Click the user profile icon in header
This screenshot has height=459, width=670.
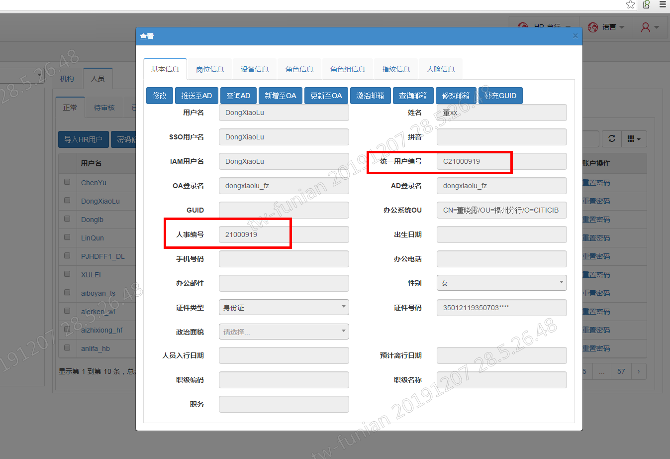pos(645,27)
